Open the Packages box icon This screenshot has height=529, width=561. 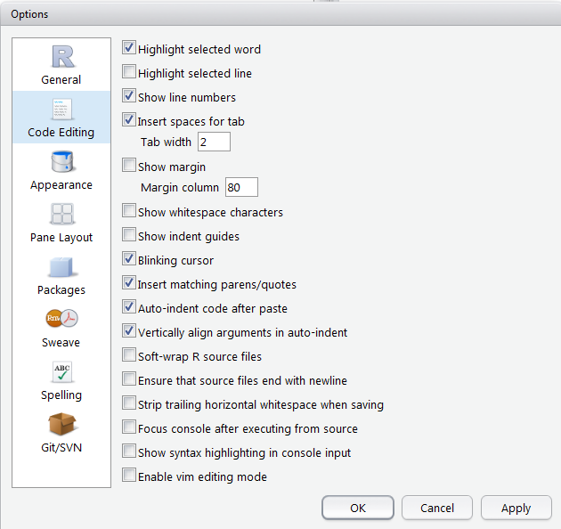tap(61, 267)
